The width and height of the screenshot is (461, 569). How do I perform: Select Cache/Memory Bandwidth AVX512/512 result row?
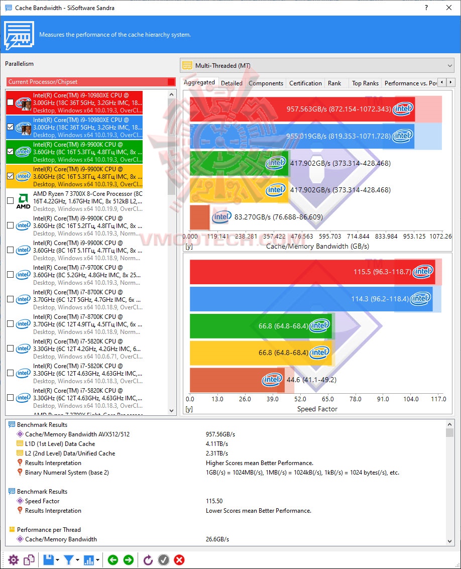(226, 434)
